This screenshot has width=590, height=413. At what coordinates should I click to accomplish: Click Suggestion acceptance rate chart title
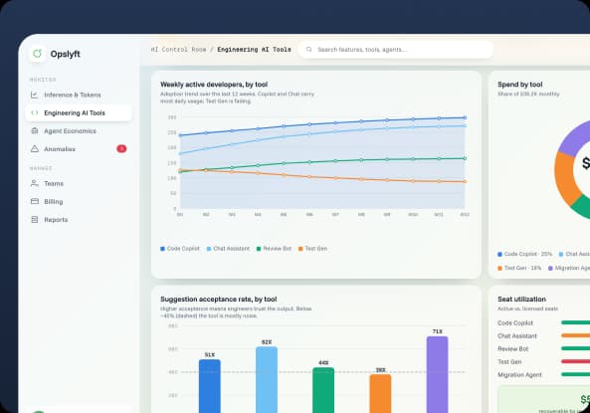[218, 299]
